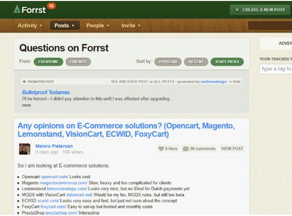Image resolution: width=292 pixels, height=216 pixels.
Task: Click the opencart.com link
Action: [x=55, y=177]
